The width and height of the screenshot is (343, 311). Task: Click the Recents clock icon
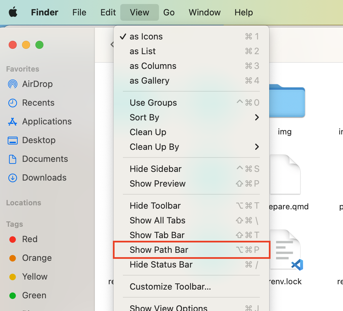point(13,103)
